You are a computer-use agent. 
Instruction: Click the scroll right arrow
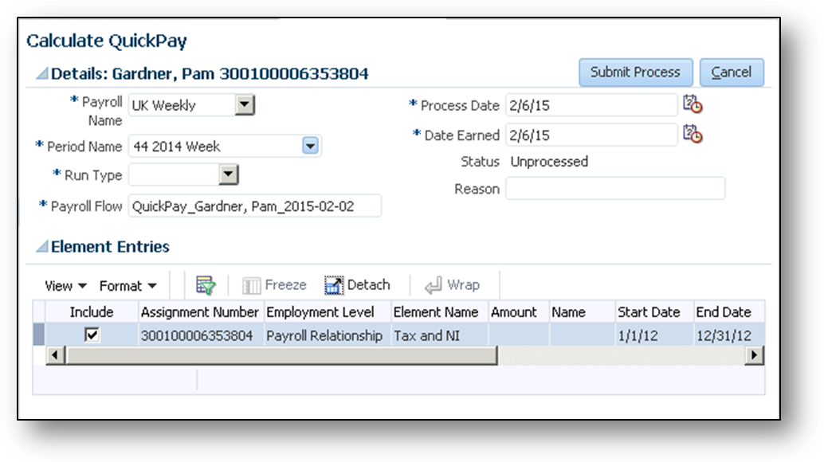[x=755, y=355]
